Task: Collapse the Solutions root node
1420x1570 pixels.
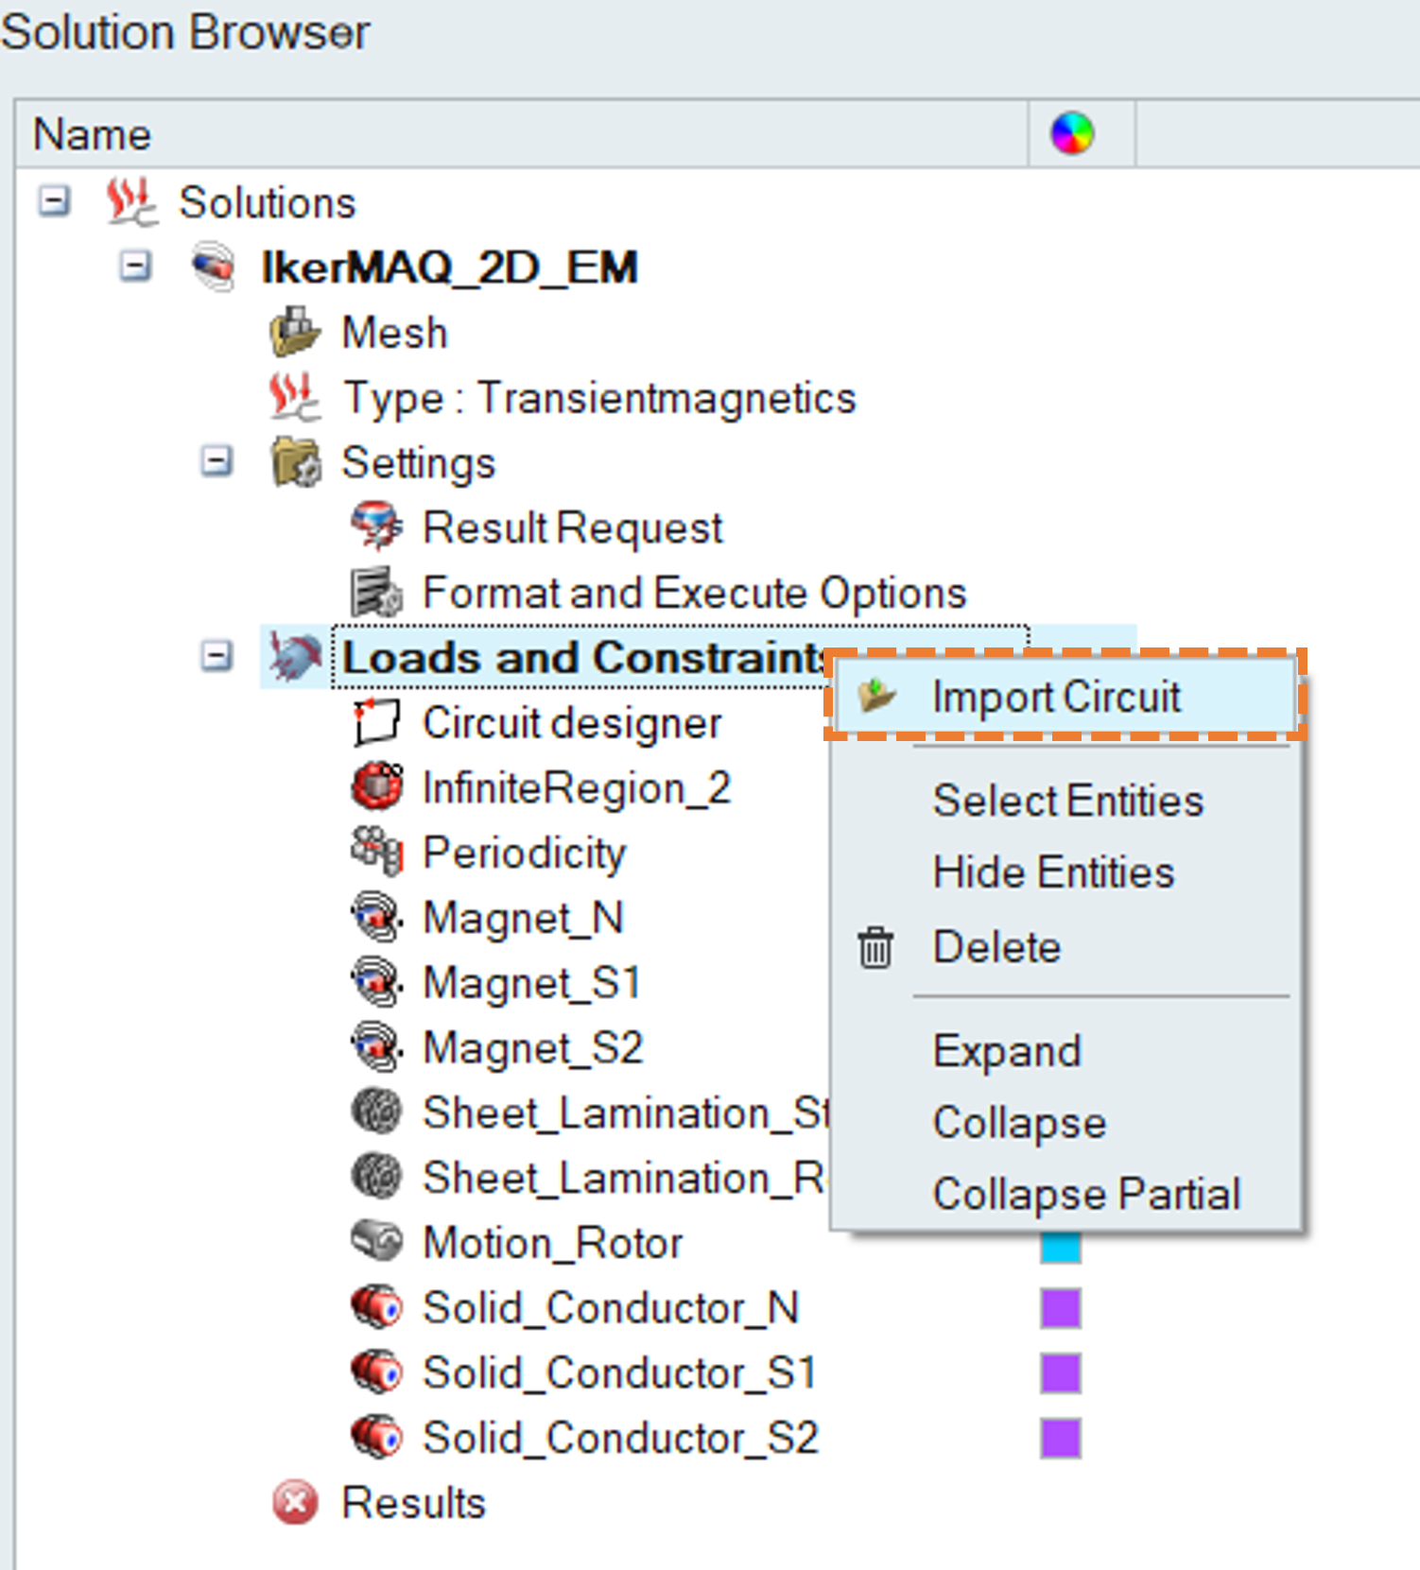Action: 54,201
